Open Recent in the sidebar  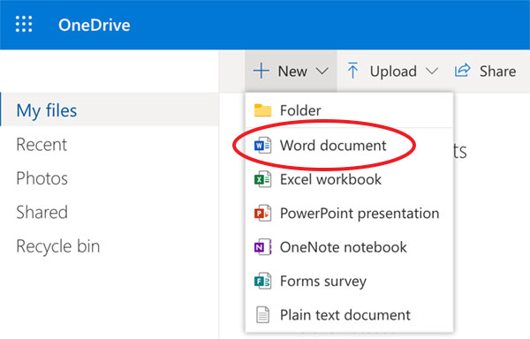click(x=42, y=145)
